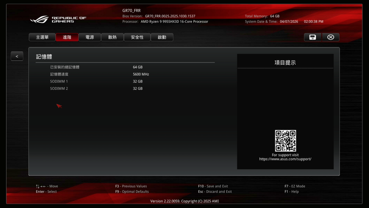Select the SODIMM 2 row
Viewport: 369px width, 208px height.
(x=125, y=89)
